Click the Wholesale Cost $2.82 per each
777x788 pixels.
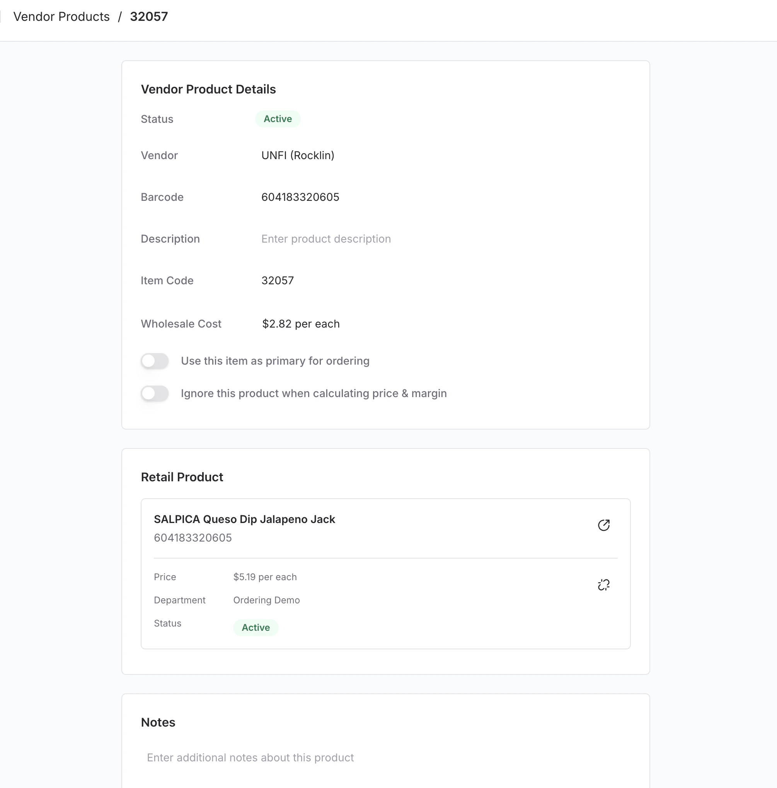click(300, 324)
